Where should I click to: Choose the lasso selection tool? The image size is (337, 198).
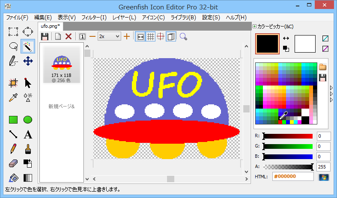pyautogui.click(x=13, y=46)
